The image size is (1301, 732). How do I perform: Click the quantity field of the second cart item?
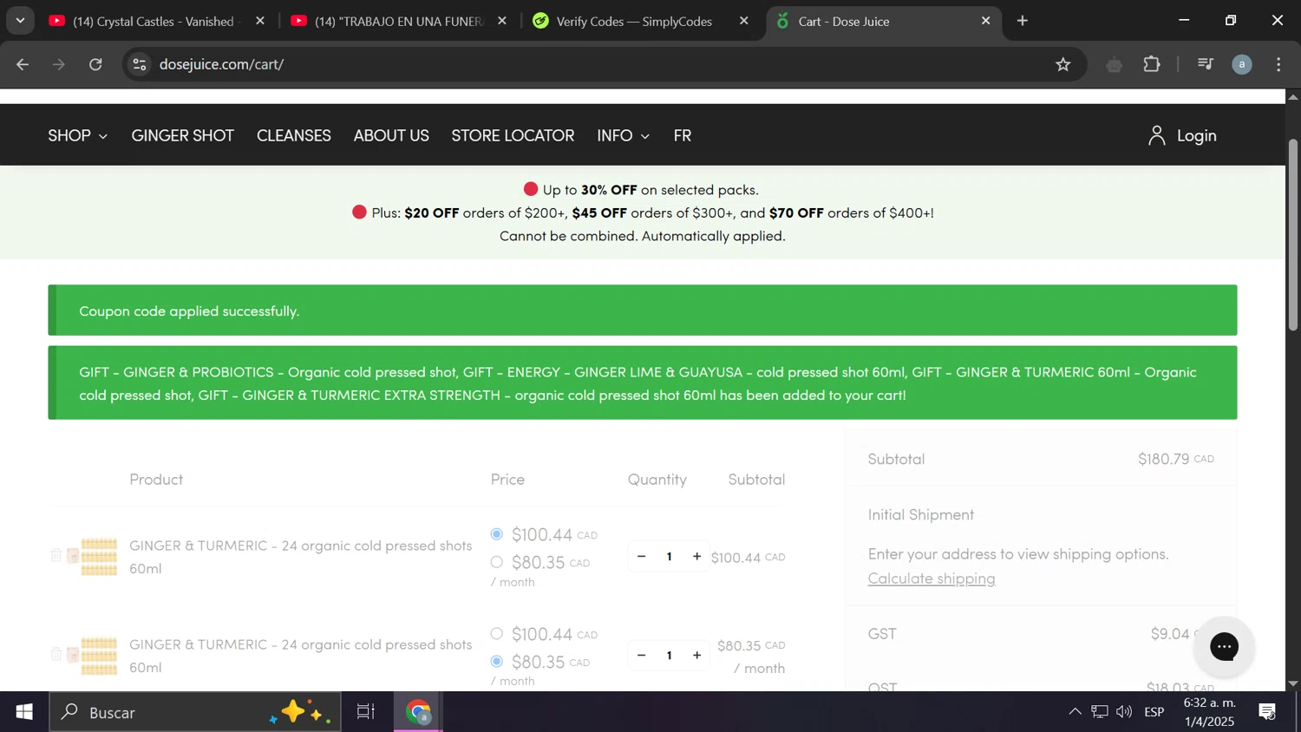click(669, 655)
